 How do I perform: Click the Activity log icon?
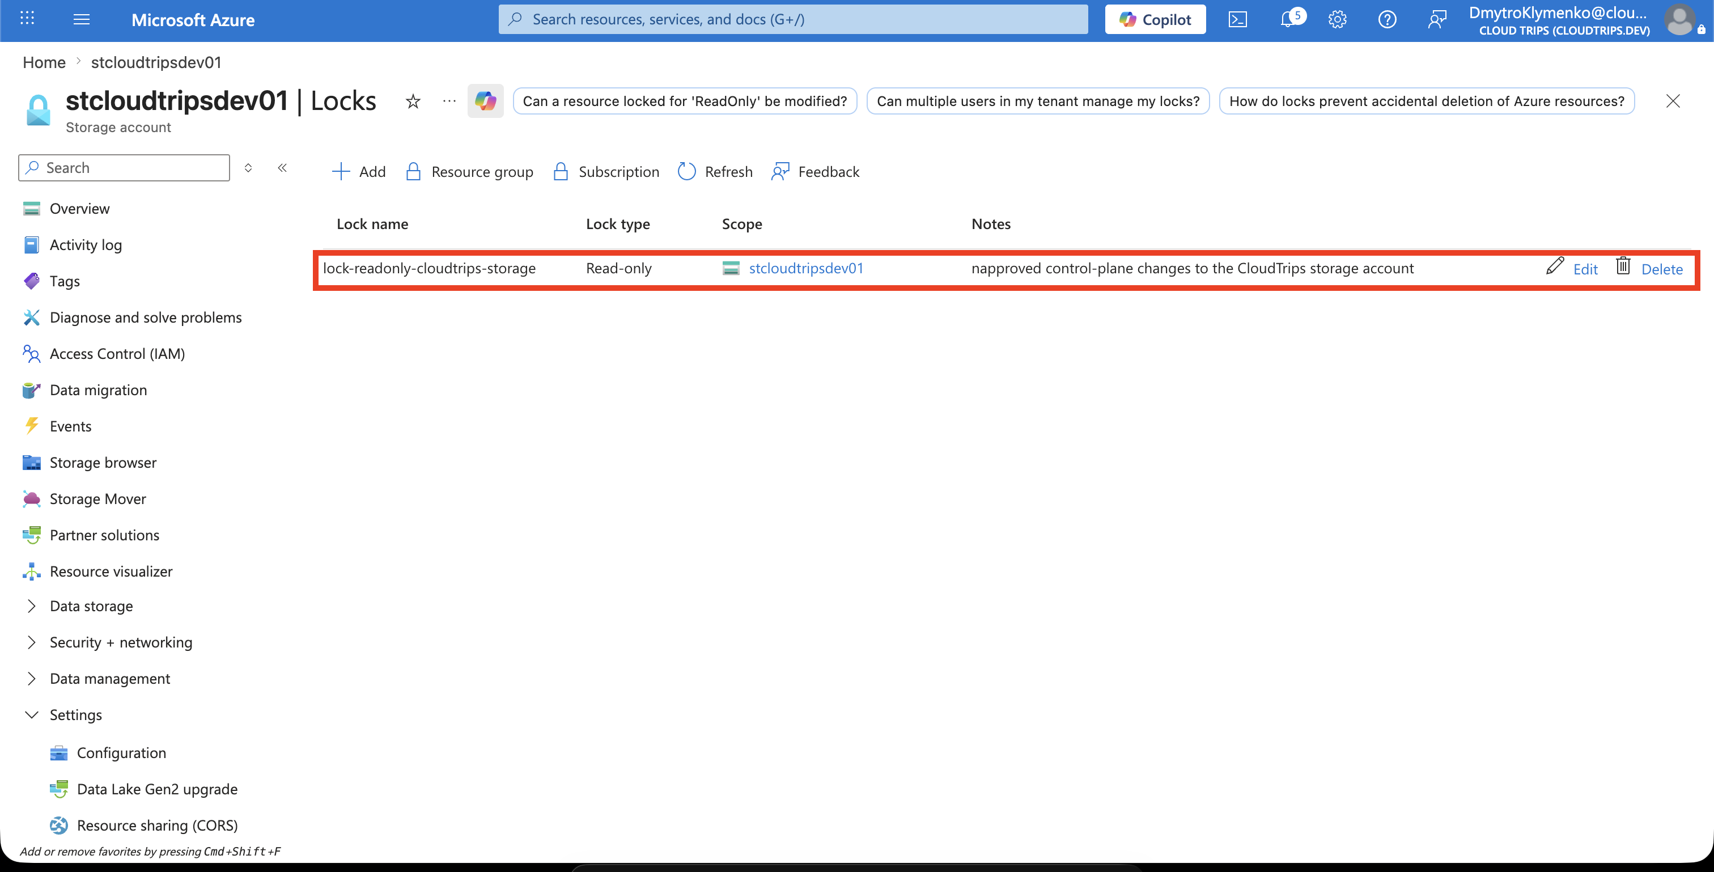coord(31,245)
